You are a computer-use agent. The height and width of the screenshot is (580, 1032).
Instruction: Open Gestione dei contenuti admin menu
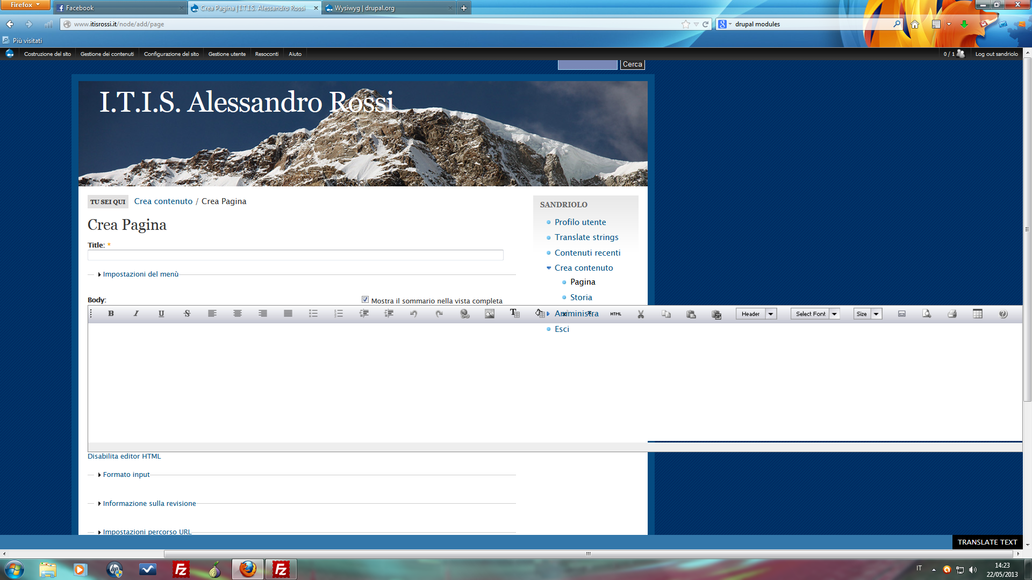(x=107, y=54)
